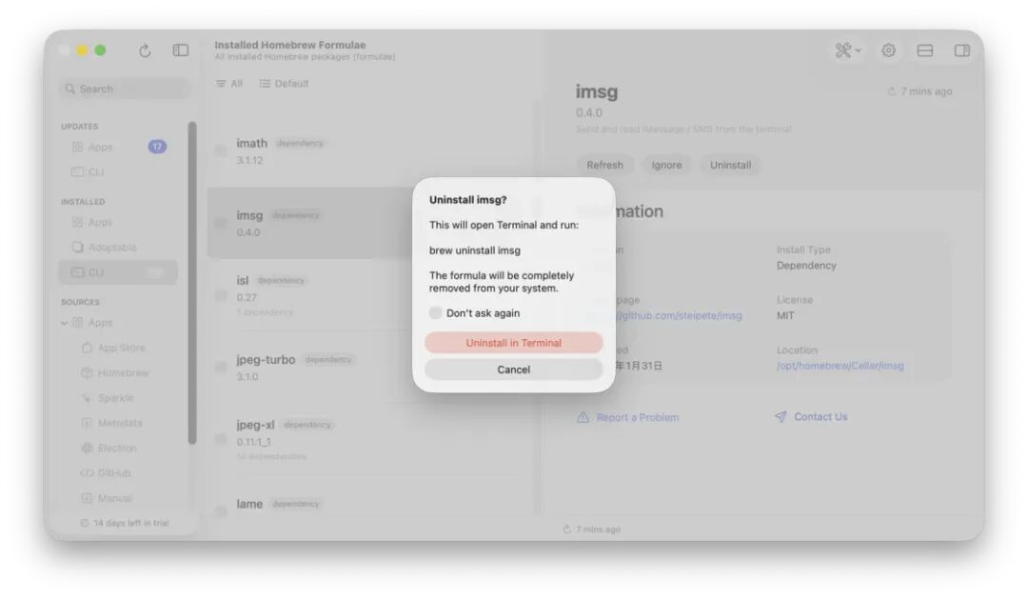This screenshot has width=1028, height=599.
Task: Enable Don't ask again checkbox
Action: coord(435,313)
